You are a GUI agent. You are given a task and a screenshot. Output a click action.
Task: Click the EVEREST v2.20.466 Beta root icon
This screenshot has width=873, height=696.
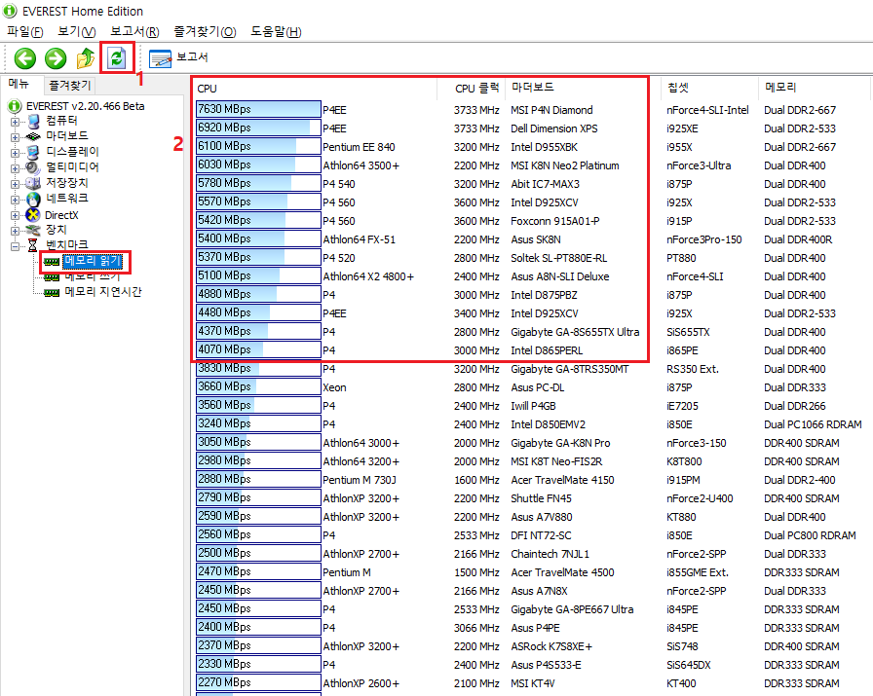tap(15, 106)
